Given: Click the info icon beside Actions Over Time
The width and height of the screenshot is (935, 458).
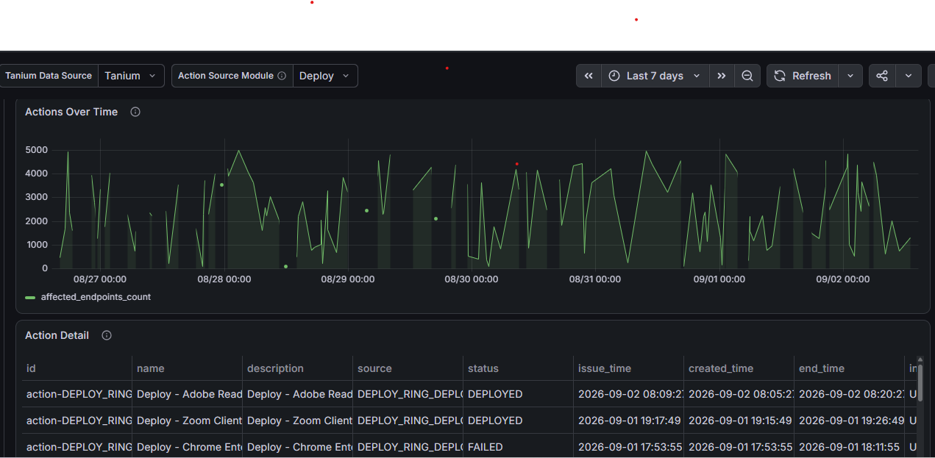Looking at the screenshot, I should [135, 112].
